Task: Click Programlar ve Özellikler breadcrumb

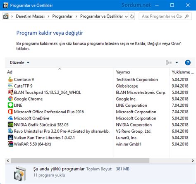Action: (102, 17)
